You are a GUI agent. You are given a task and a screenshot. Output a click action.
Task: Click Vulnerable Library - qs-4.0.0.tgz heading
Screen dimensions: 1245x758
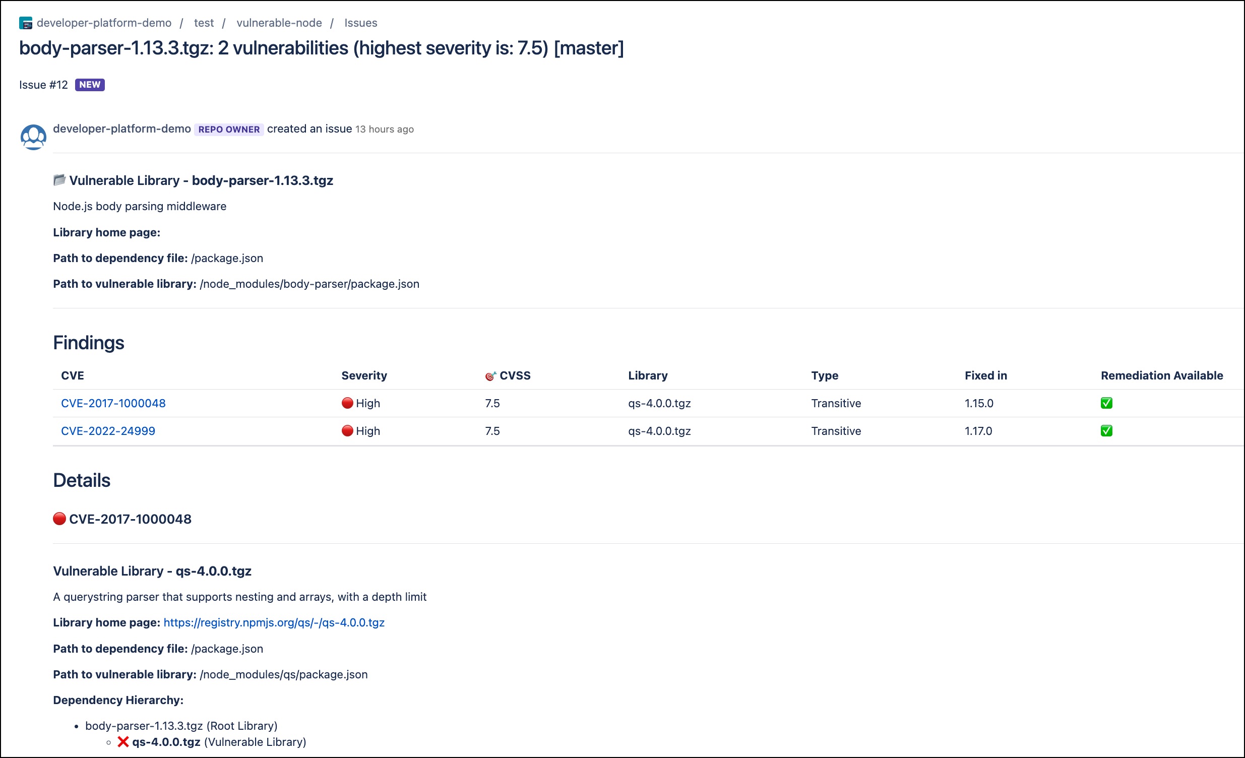tap(152, 571)
